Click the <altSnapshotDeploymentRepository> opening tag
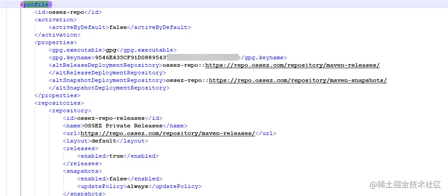 [x=107, y=80]
